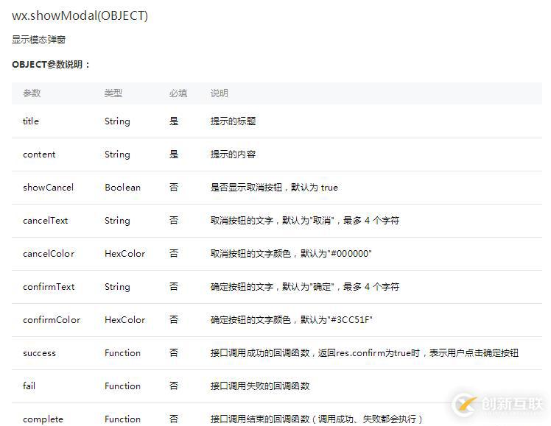Click the description 提示的内容

233,155
